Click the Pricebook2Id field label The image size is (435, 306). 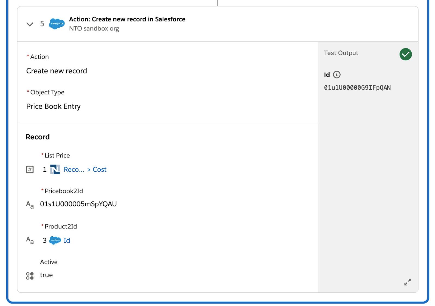pos(64,191)
